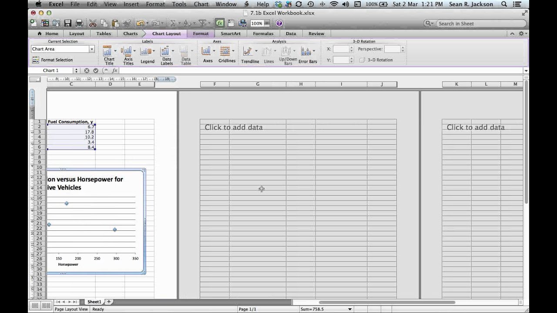Click the Print icon in toolbar
557x313 pixels.
pos(79,23)
